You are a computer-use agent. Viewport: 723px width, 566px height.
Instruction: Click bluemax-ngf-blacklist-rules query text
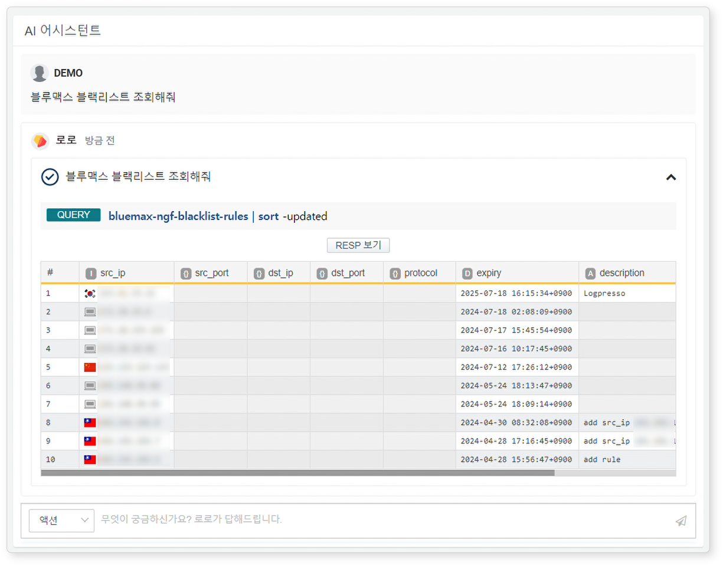178,216
